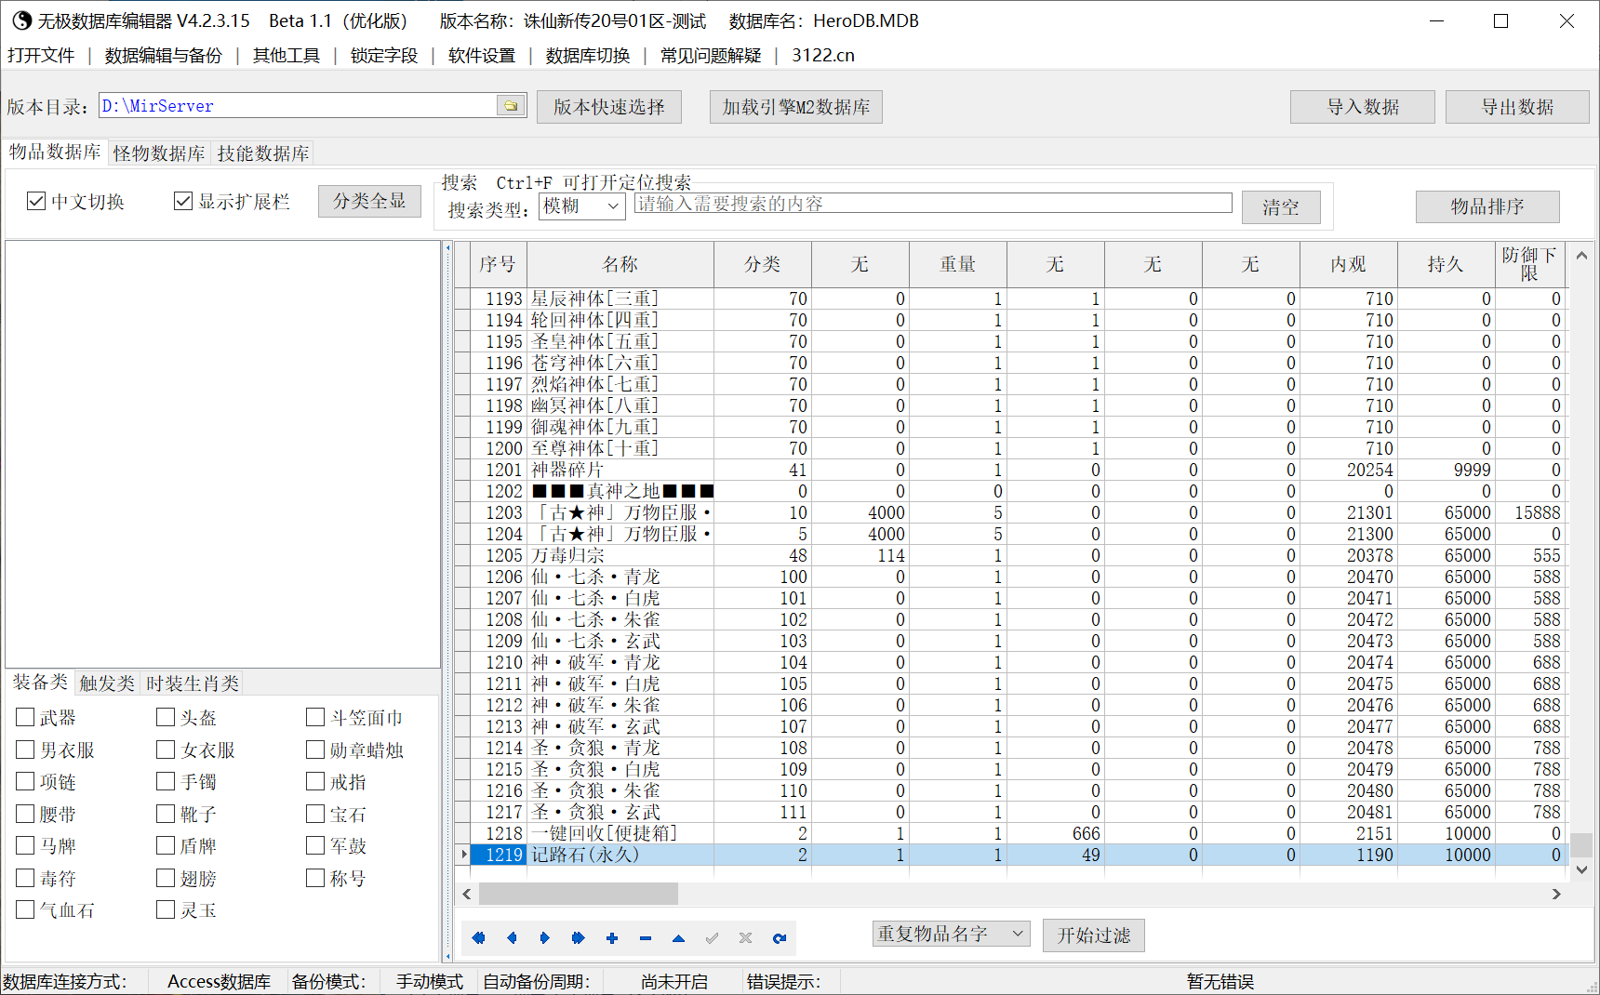
Task: Go to next record navigator arrow
Action: tap(545, 938)
